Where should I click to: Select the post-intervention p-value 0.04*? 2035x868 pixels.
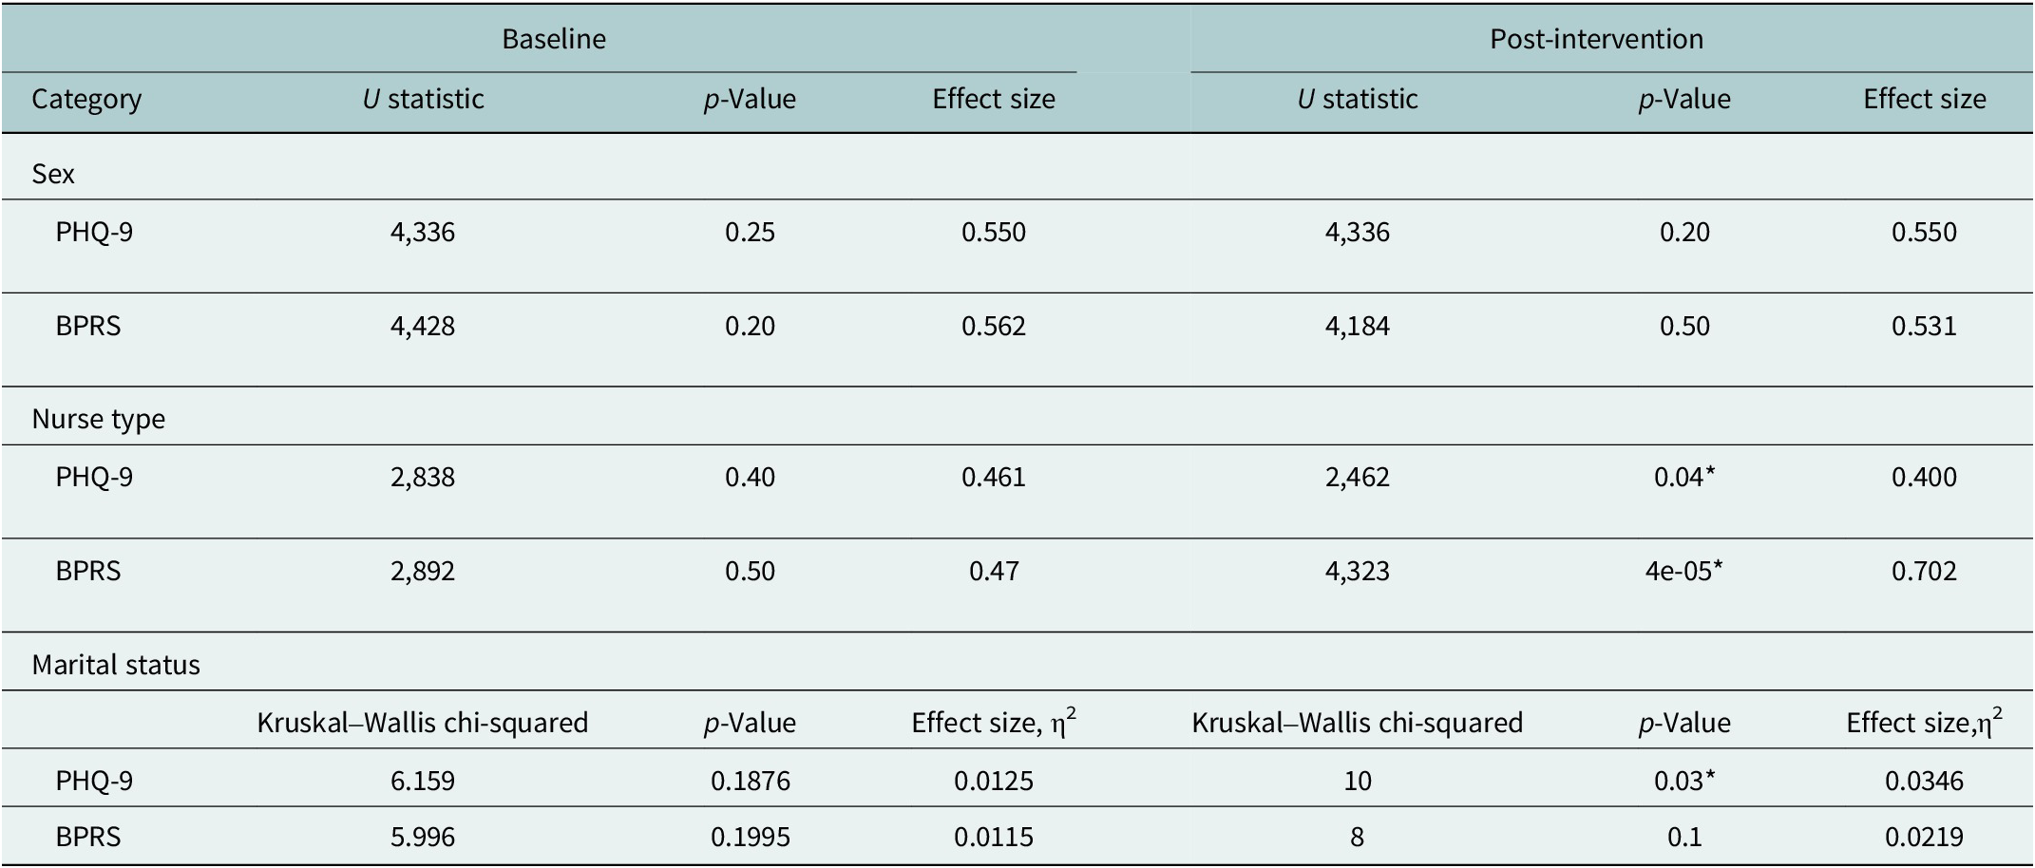[x=1683, y=477]
